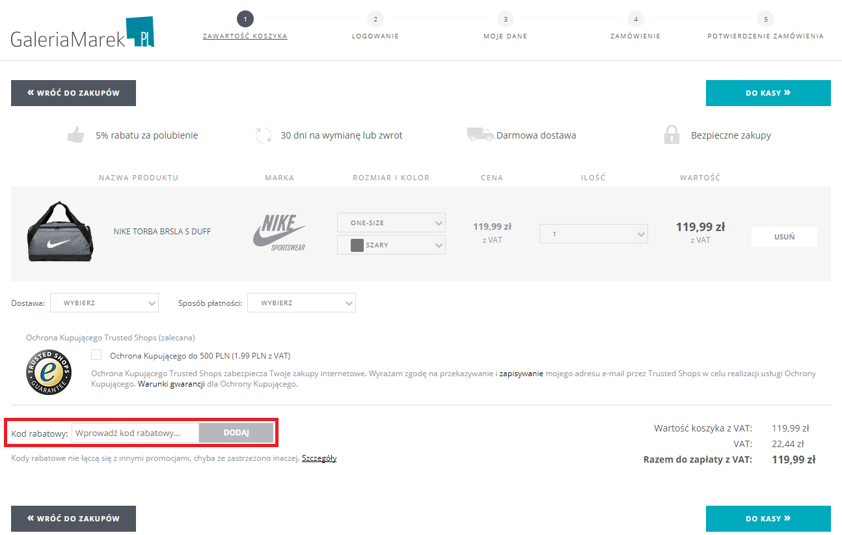
Task: Open the Szczegóły link
Action: (x=319, y=458)
